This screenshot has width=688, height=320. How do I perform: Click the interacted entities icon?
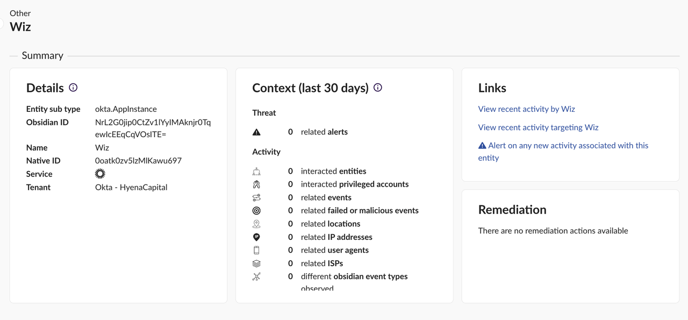coord(256,172)
